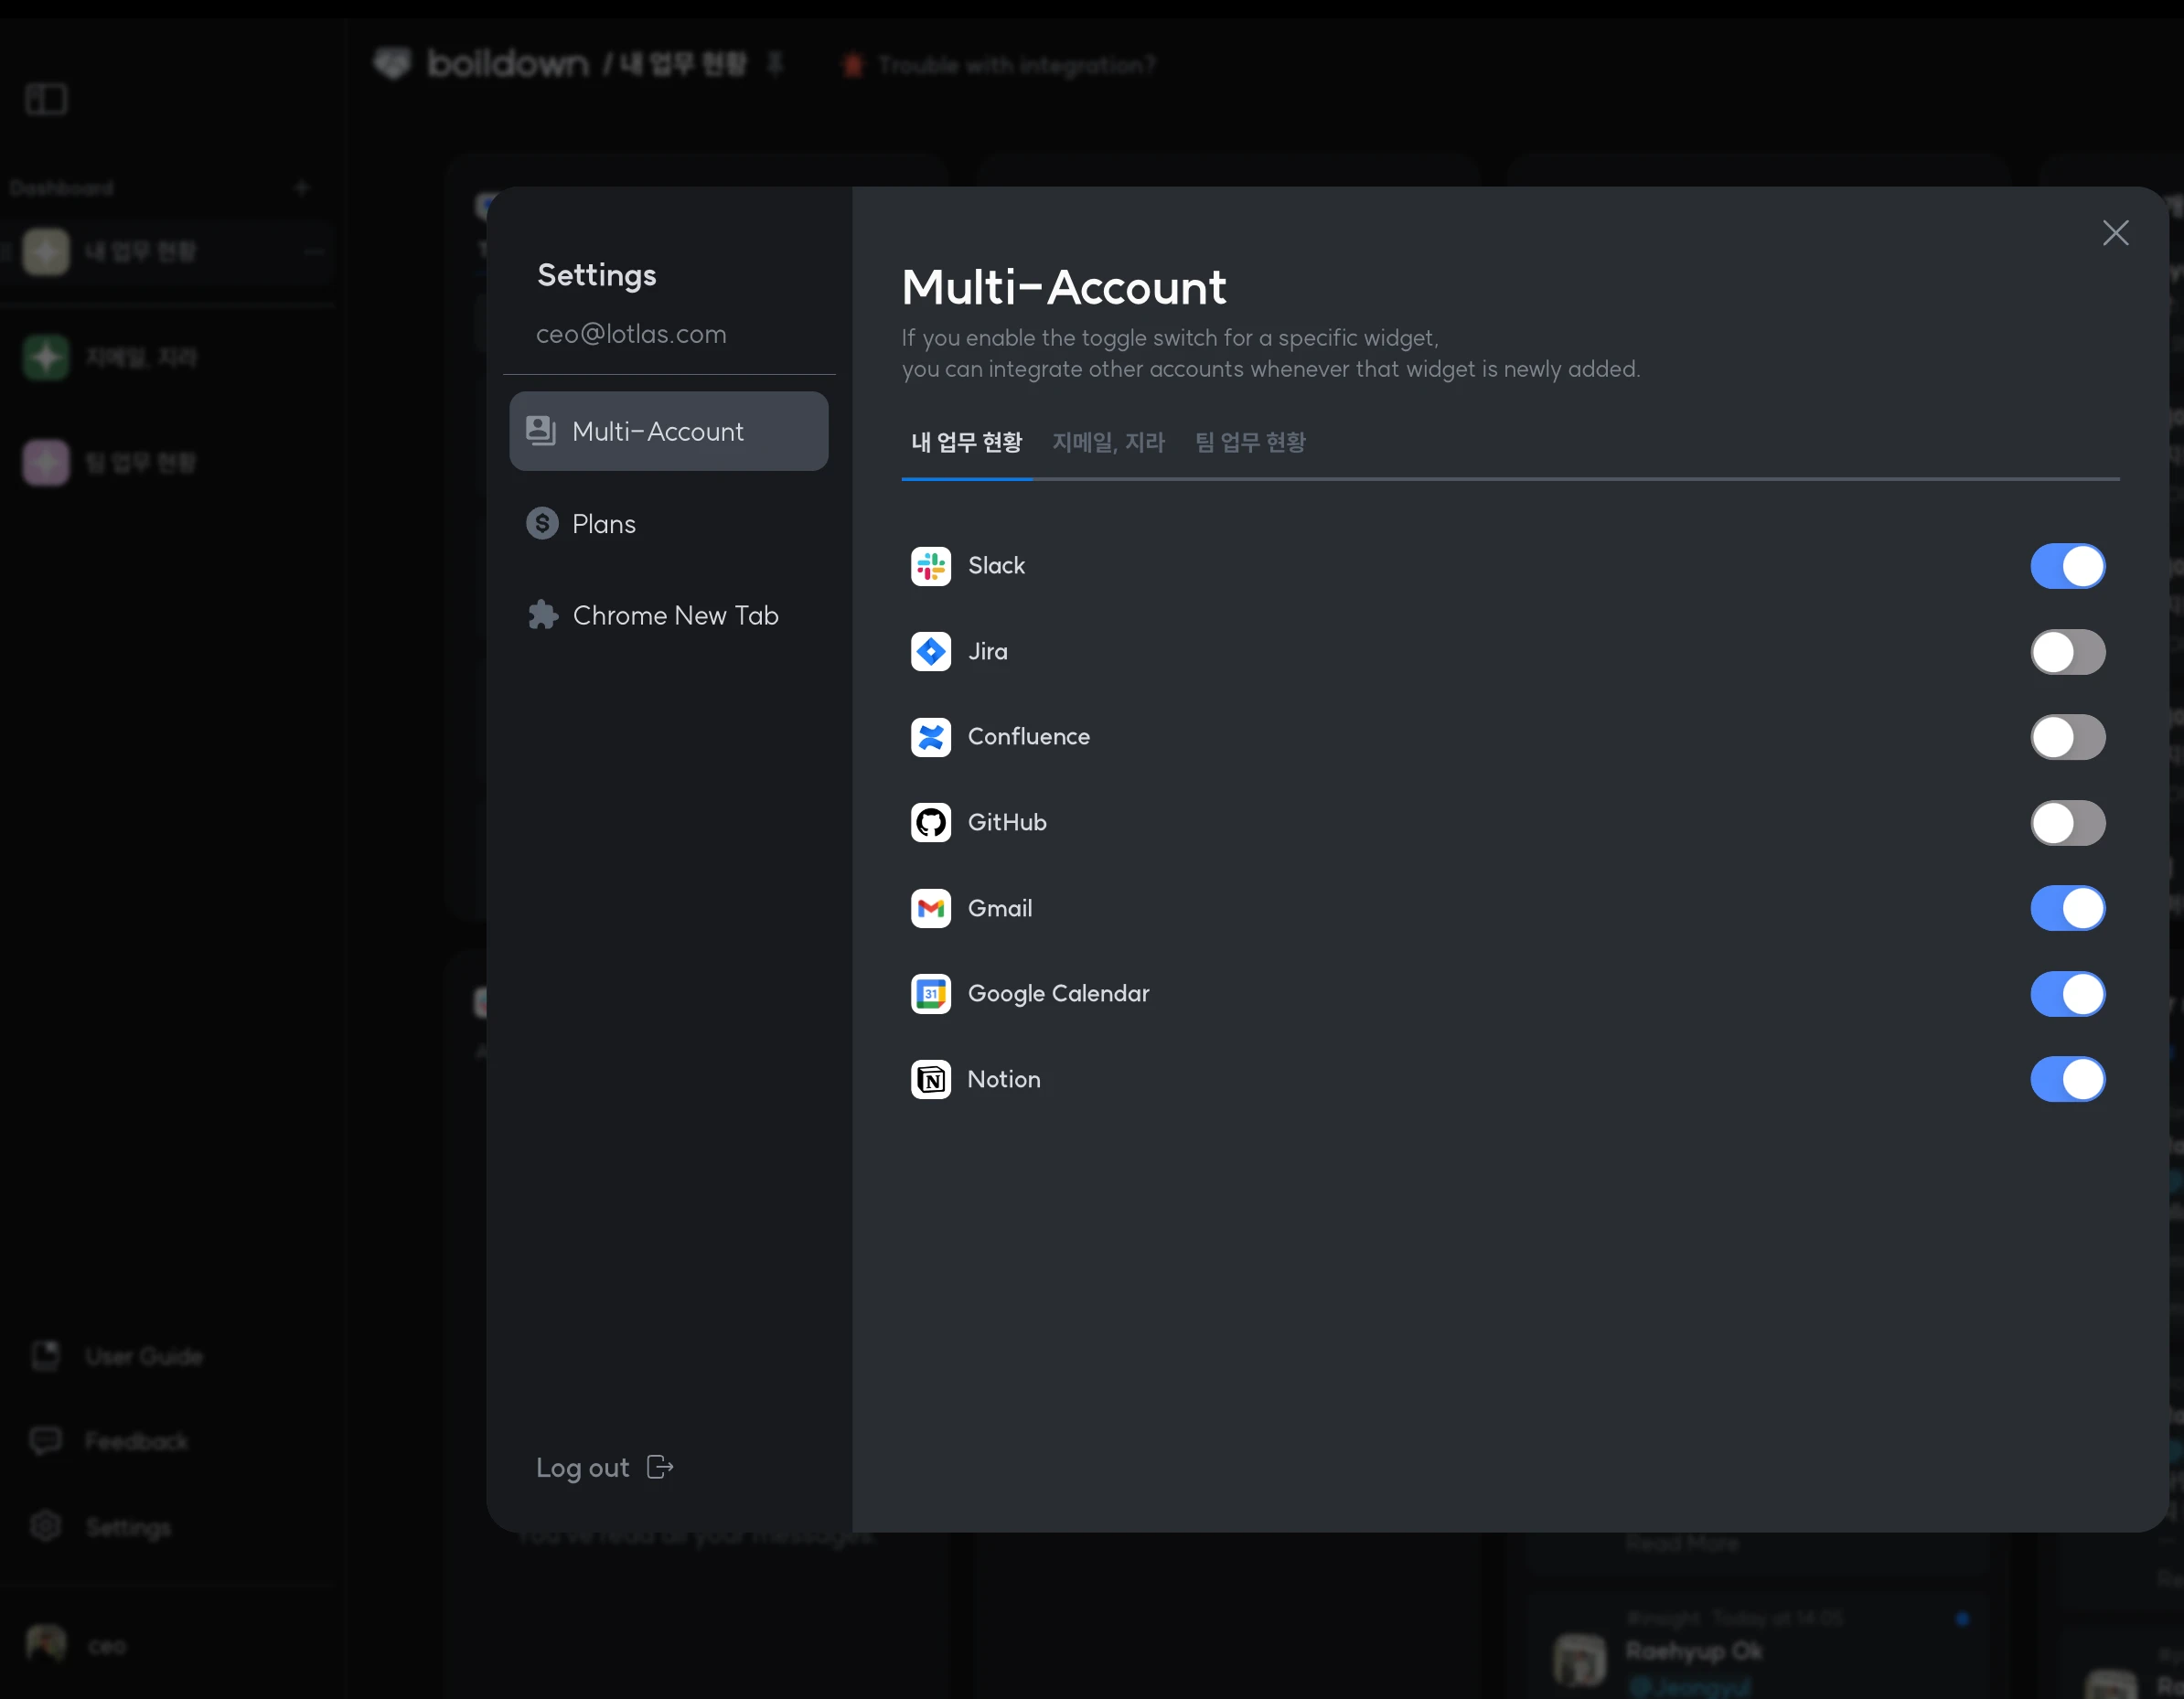
Task: Click the Slack label text
Action: [996, 566]
